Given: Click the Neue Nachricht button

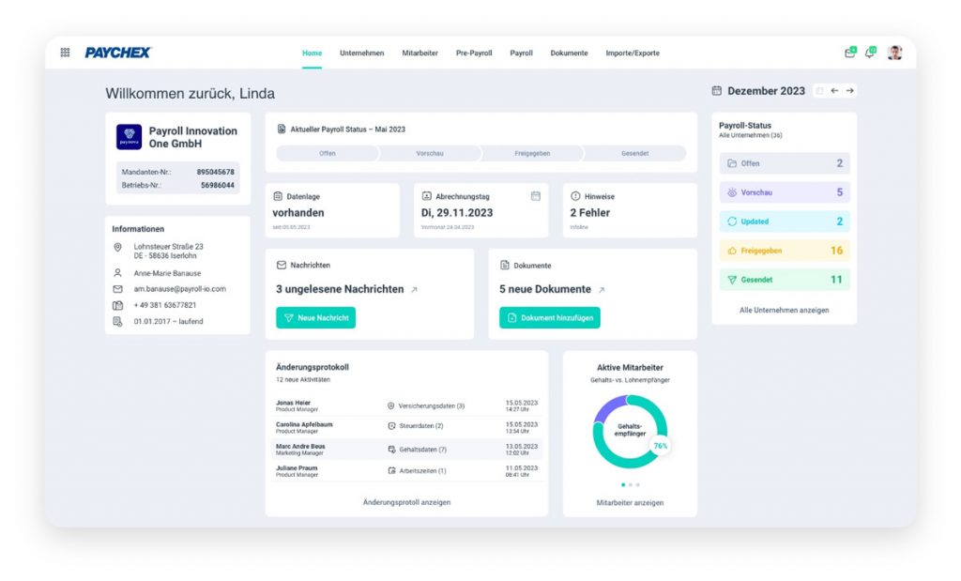Looking at the screenshot, I should point(315,318).
